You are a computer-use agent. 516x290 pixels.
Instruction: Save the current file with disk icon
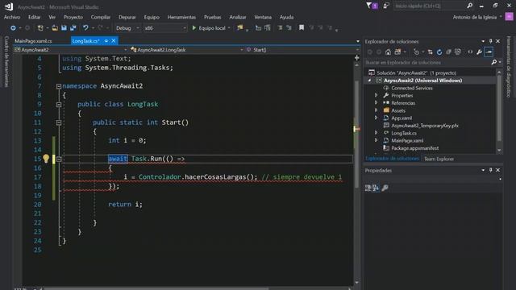[64, 28]
